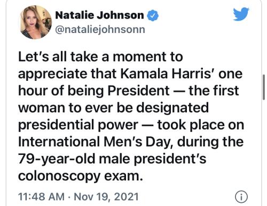
Task: Click the phrase "colonoscopy exam."
Action: (81, 176)
